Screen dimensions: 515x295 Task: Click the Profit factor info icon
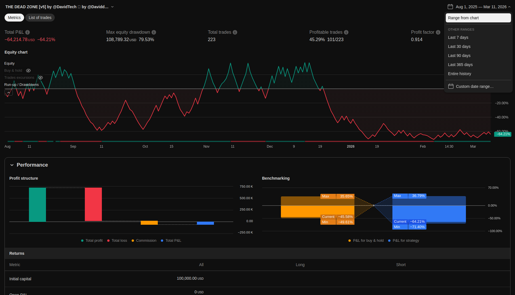438,32
